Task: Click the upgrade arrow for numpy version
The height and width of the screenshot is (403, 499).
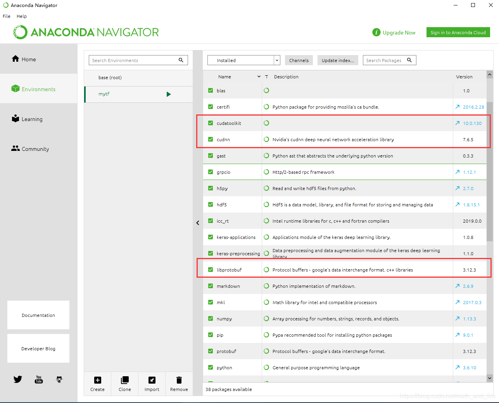Action: 458,318
